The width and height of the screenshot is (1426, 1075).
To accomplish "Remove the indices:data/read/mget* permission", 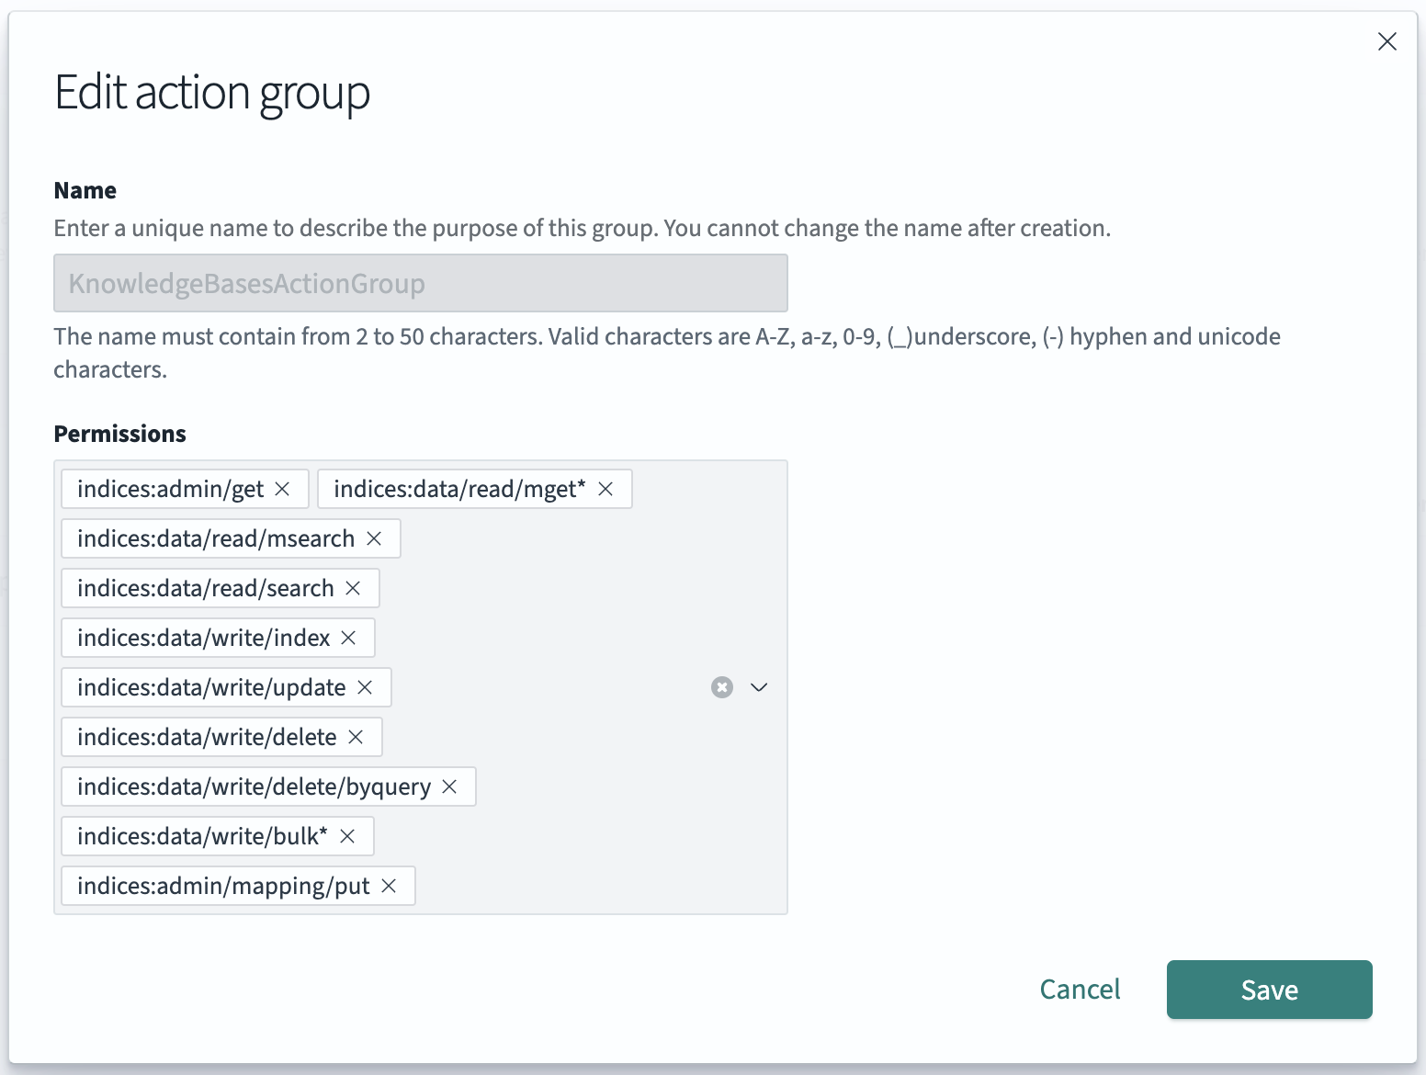I will (x=605, y=489).
